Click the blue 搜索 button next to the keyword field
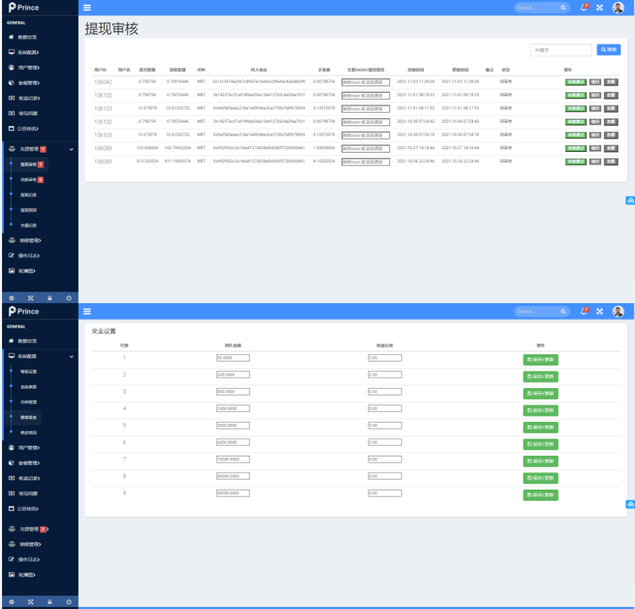Screen dimensions: 635x609 click(609, 50)
